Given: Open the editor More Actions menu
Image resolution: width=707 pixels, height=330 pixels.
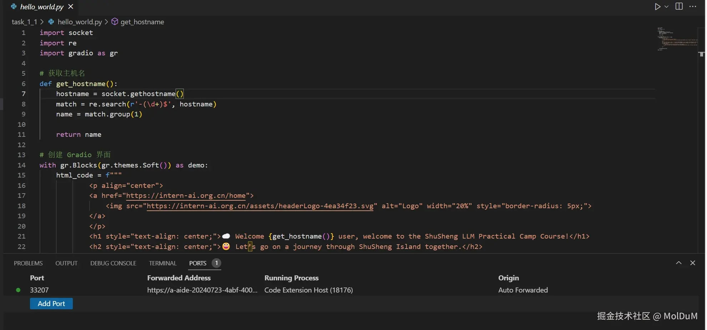Looking at the screenshot, I should pyautogui.click(x=693, y=6).
